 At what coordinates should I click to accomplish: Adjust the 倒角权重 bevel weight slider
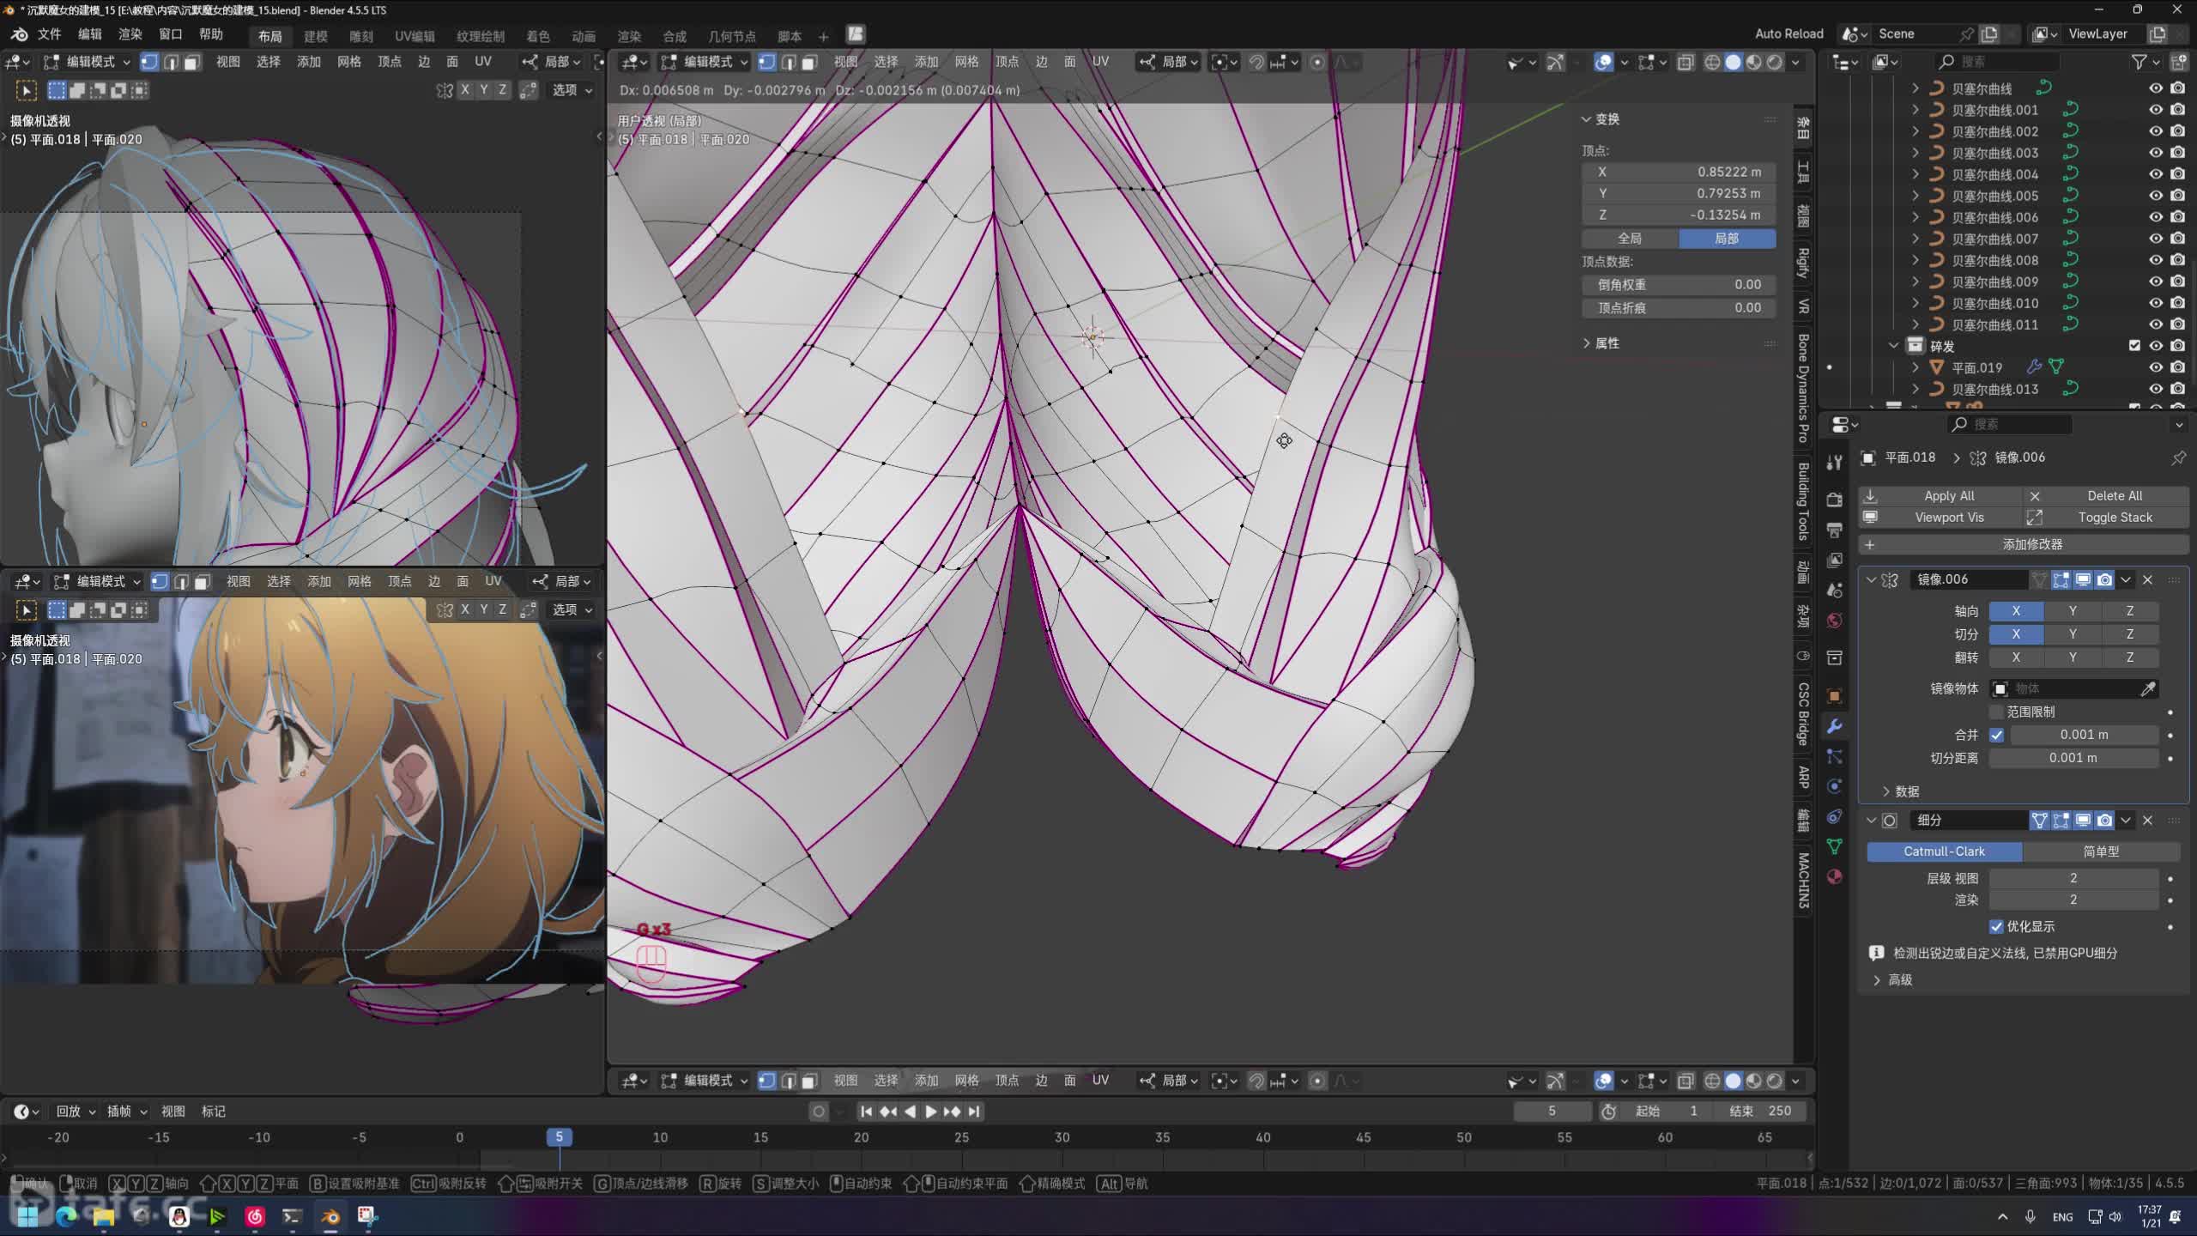(1678, 284)
